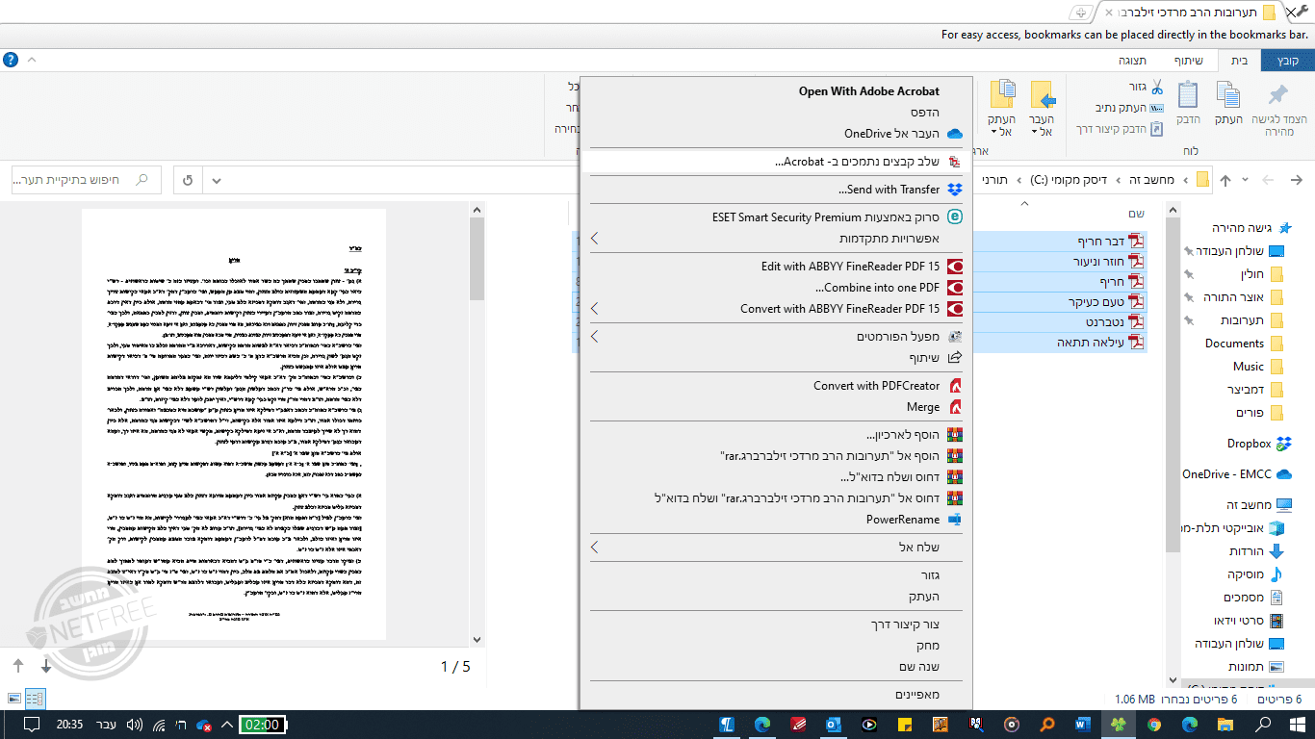Switch to details view in the status bar
This screenshot has width=1315, height=739.
pos(34,699)
